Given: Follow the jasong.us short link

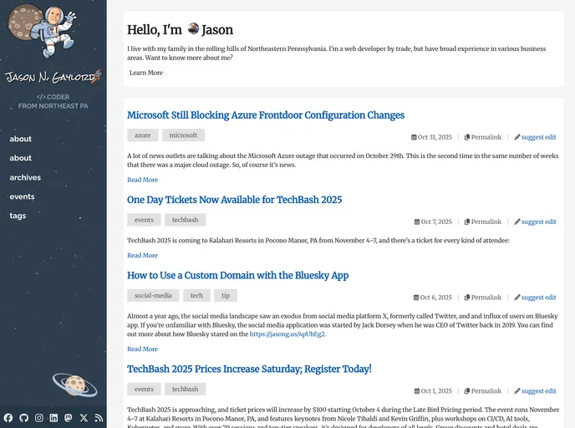Looking at the screenshot, I should tap(287, 334).
